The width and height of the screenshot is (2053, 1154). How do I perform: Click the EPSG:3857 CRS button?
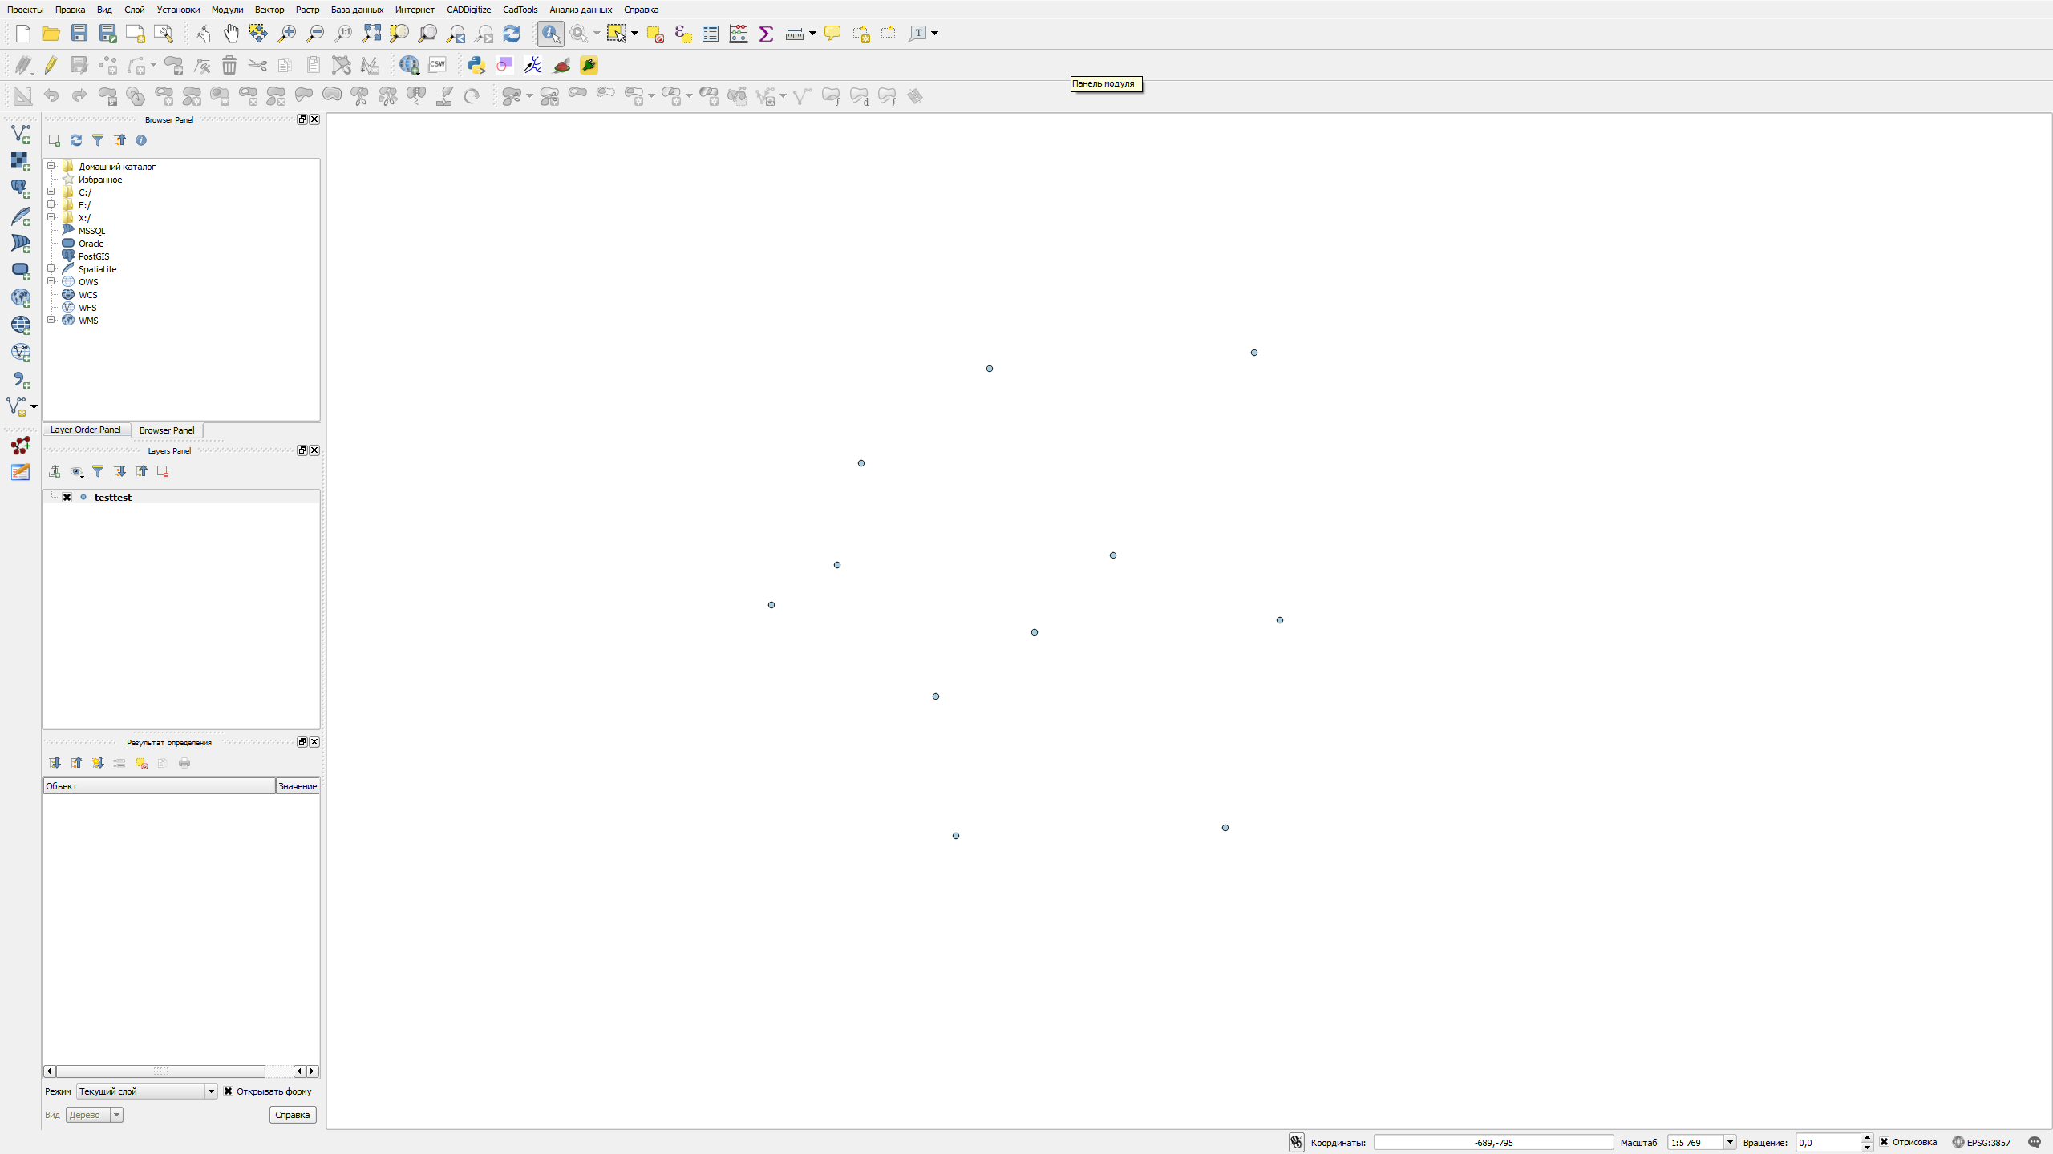[x=1982, y=1142]
